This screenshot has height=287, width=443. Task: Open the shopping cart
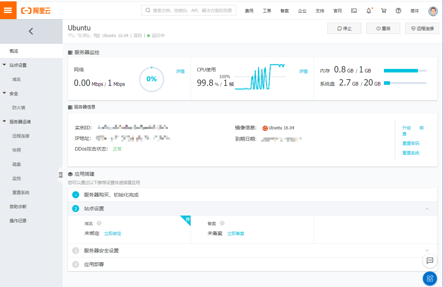pos(384,11)
